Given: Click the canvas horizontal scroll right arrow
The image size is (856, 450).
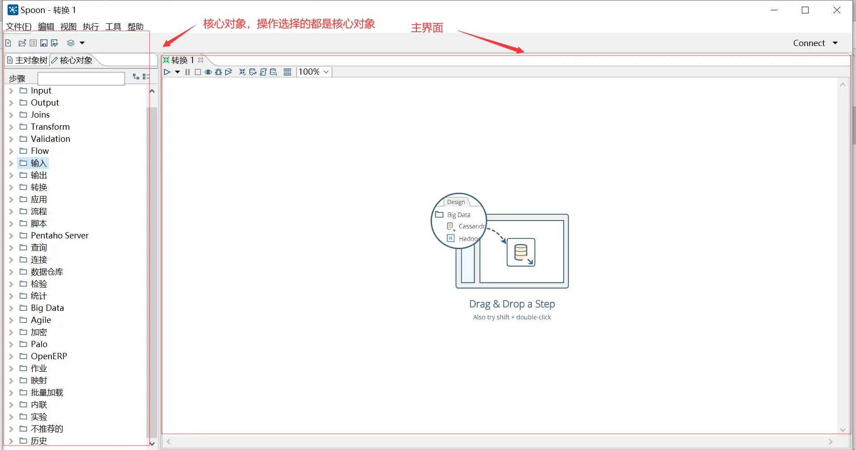Looking at the screenshot, I should click(x=830, y=442).
